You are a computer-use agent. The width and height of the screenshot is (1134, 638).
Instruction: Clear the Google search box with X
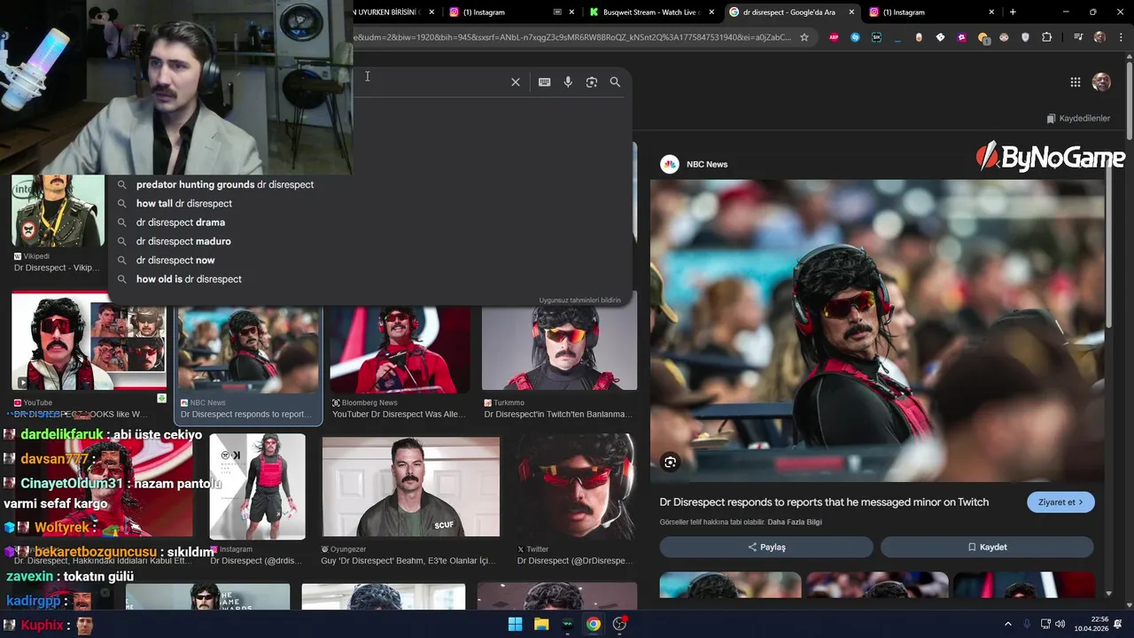click(x=516, y=82)
